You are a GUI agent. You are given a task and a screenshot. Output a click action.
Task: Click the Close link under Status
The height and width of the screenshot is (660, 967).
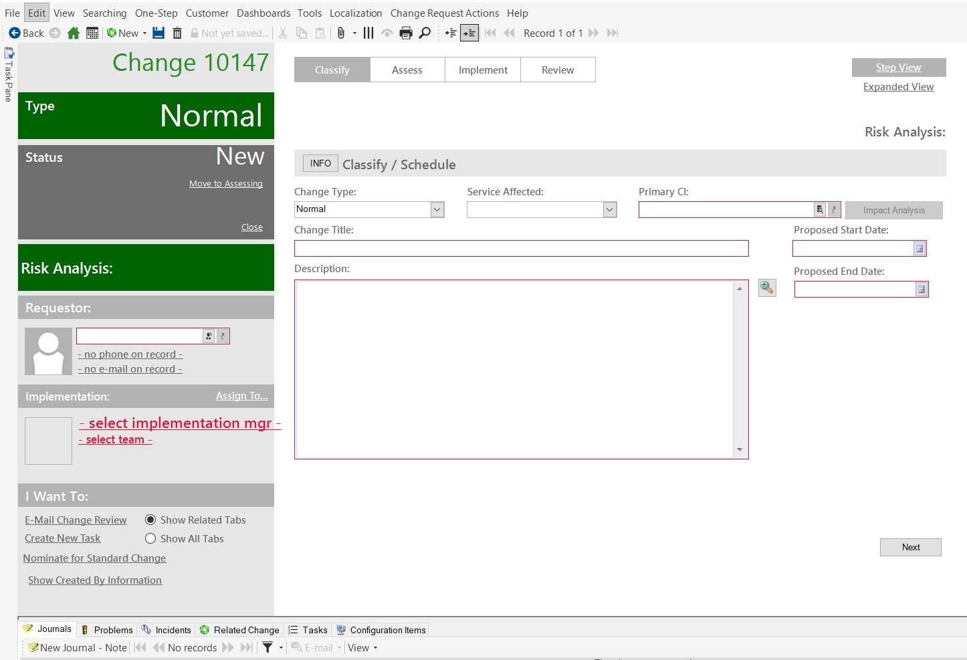coord(252,227)
